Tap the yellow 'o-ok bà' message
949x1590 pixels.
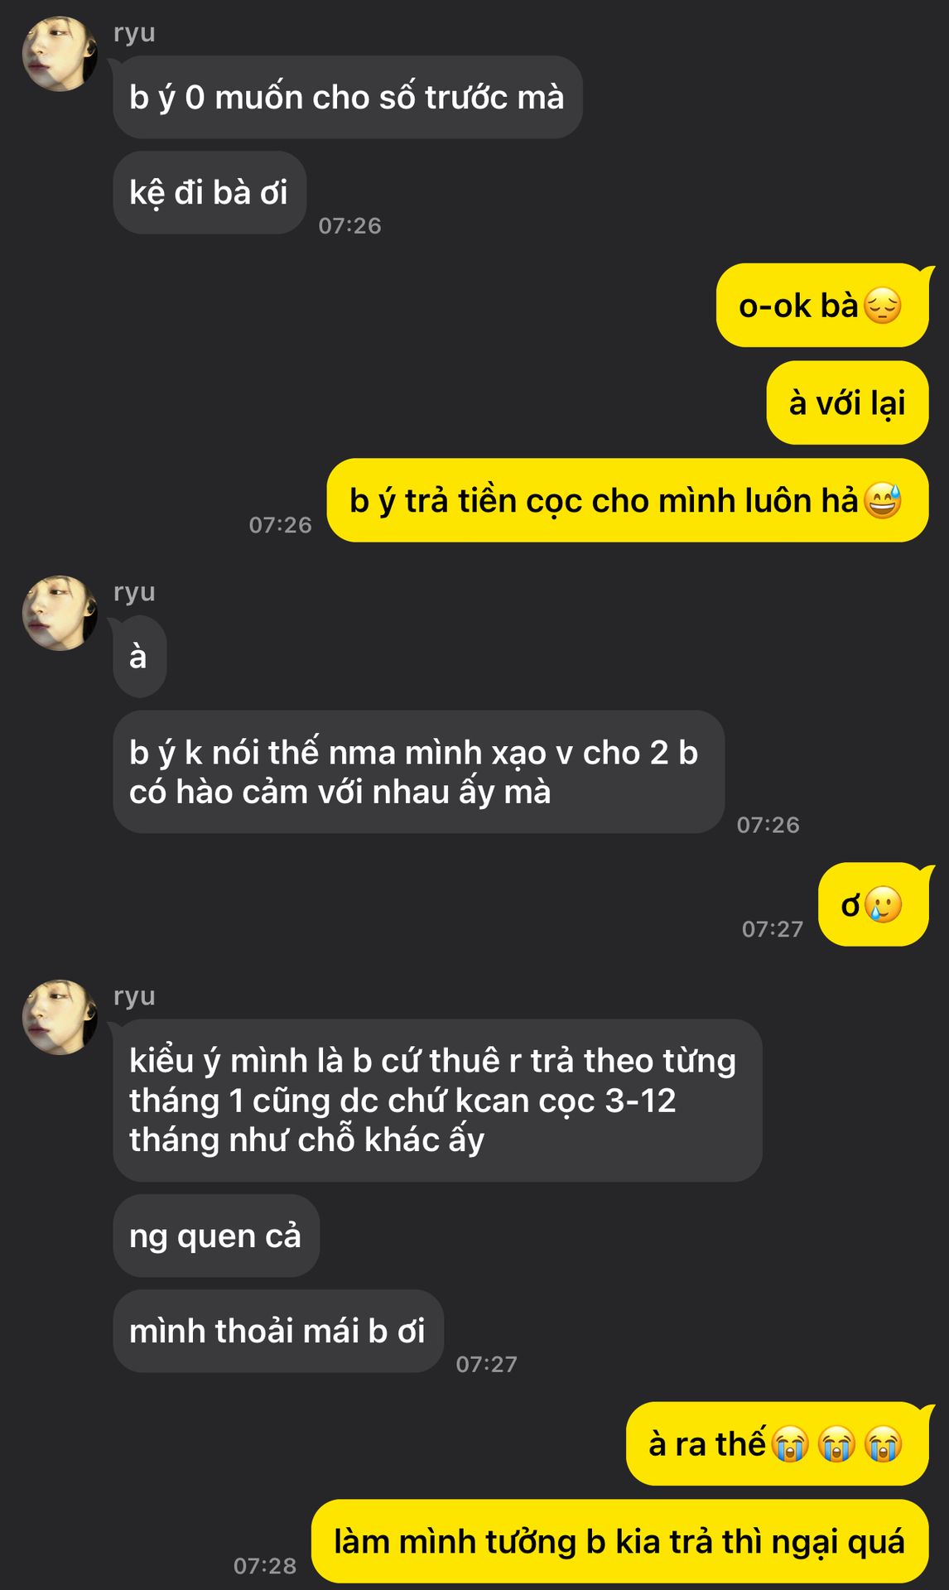point(822,305)
